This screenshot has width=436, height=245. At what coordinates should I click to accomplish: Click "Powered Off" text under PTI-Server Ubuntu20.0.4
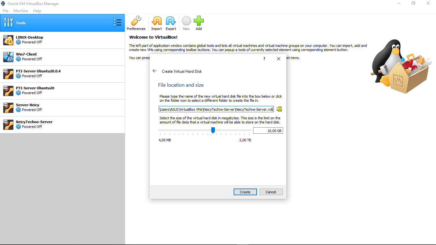[32, 76]
